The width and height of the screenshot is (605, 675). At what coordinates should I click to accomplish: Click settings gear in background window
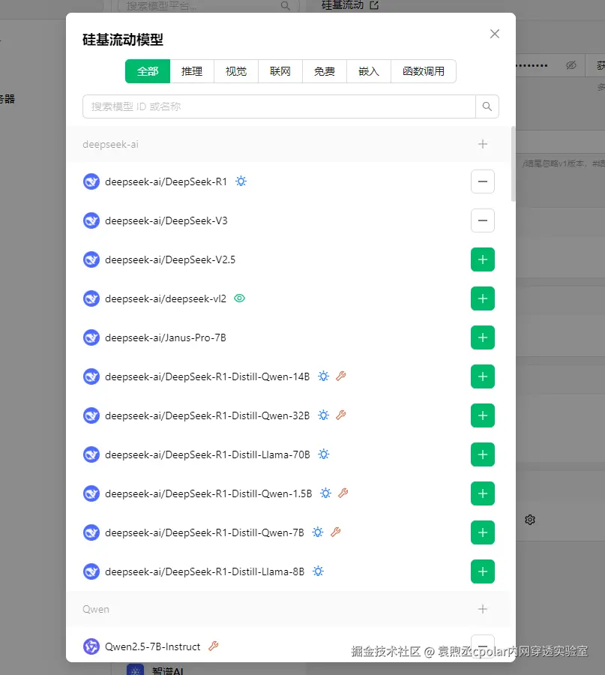point(530,520)
